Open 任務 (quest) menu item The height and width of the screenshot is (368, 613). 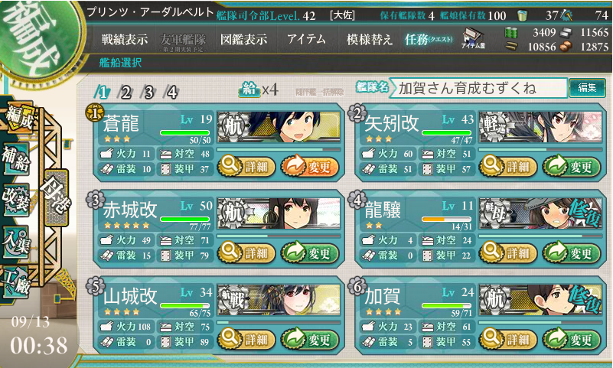pyautogui.click(x=429, y=39)
